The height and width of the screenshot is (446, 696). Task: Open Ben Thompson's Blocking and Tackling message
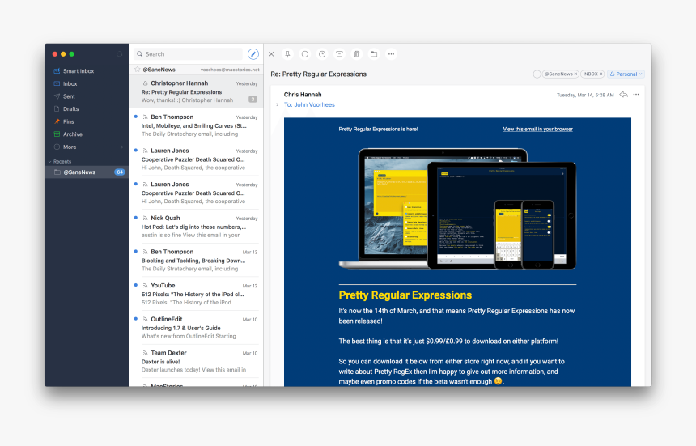196,260
